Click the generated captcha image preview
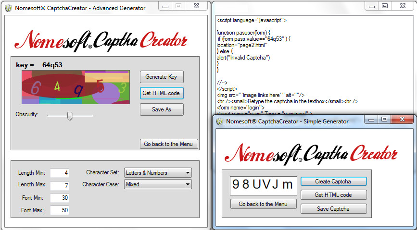The width and height of the screenshot is (417, 230). (x=76, y=87)
